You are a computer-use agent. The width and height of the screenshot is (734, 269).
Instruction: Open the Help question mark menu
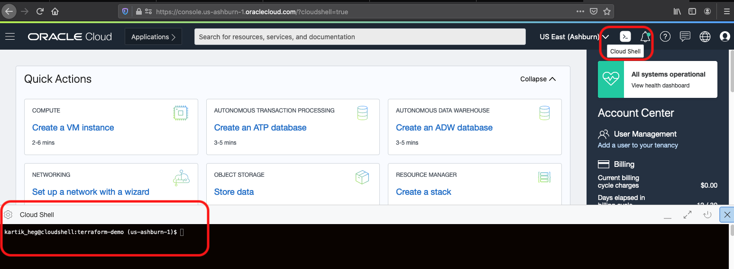coord(665,36)
